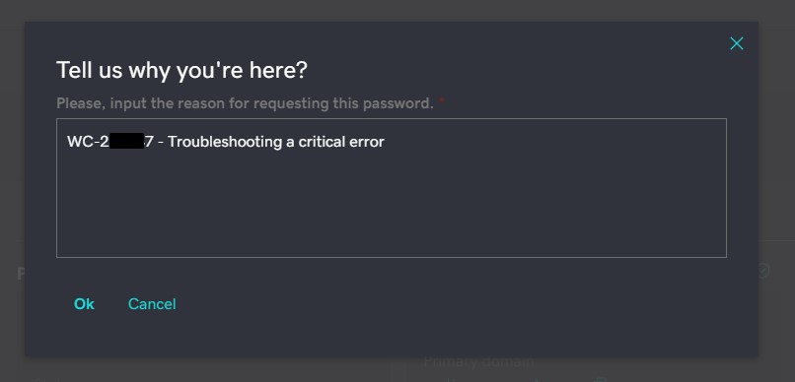Click the dimmed backdrop above the dialog
This screenshot has height=382, width=795.
pos(397,10)
